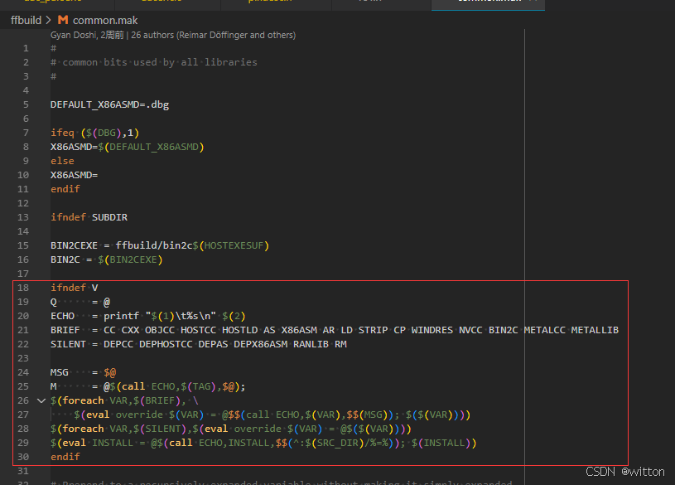Click the endif on line 30
This screenshot has width=675, height=485.
pos(65,457)
